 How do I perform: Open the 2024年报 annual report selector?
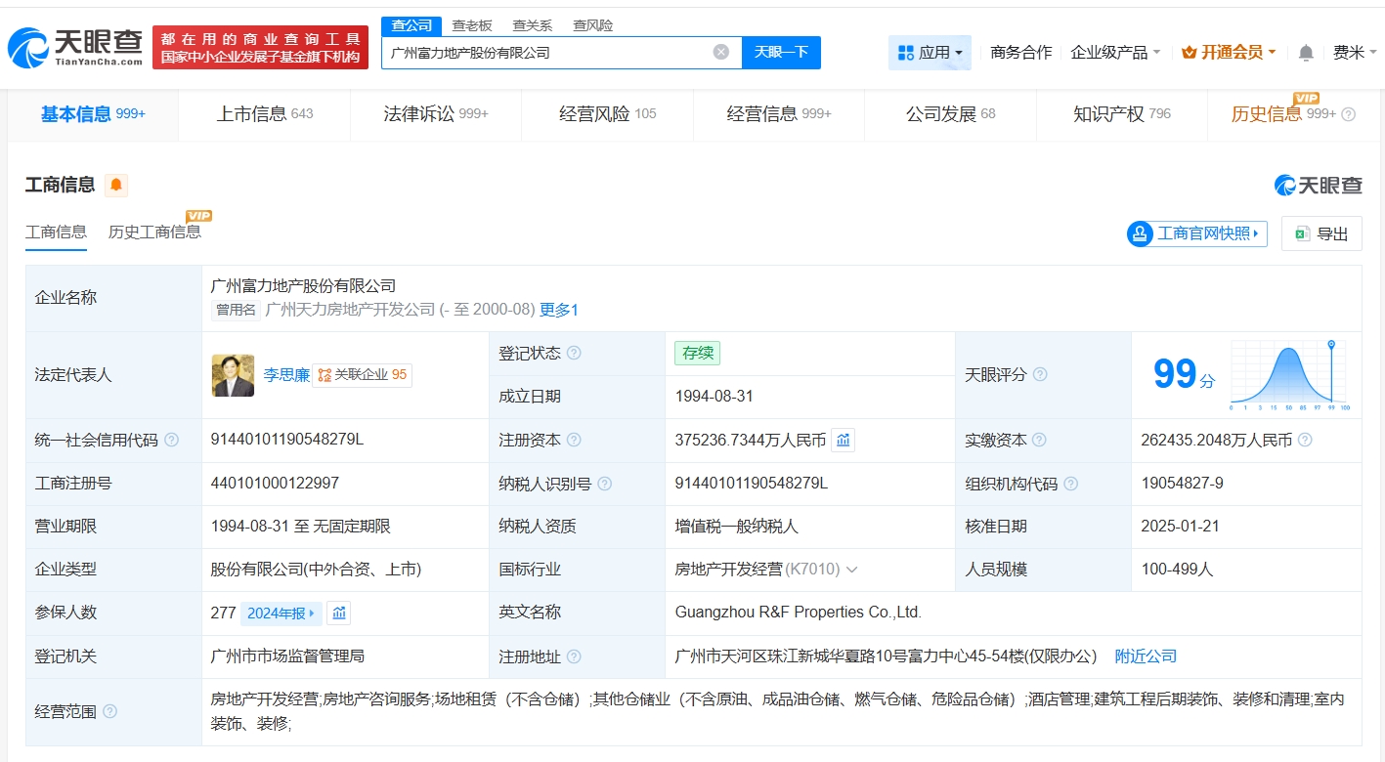tap(281, 613)
